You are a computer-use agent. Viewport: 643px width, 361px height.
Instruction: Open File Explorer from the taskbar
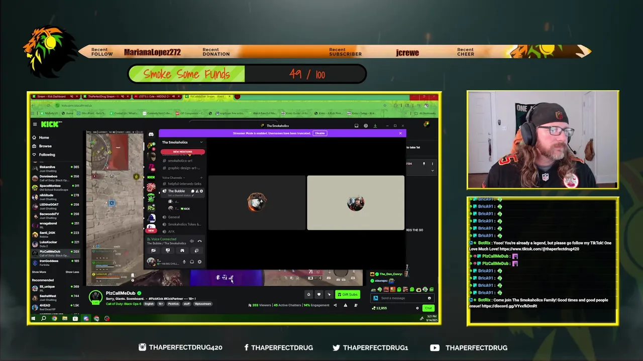coord(65,318)
